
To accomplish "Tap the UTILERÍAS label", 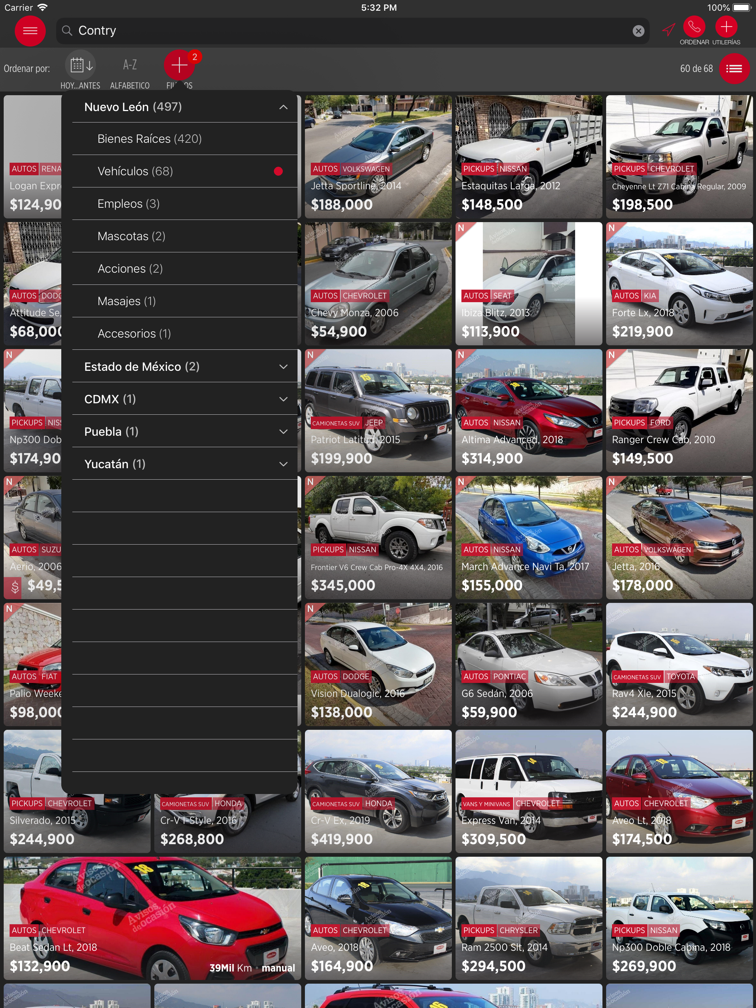I will coord(726,42).
